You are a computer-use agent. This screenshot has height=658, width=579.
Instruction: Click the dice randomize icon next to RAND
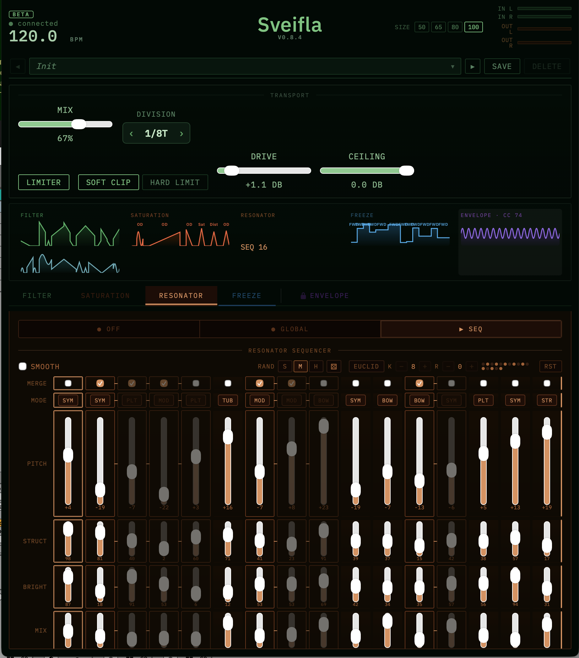(334, 366)
